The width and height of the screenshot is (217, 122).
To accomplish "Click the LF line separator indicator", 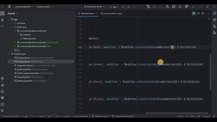I will (186, 116).
